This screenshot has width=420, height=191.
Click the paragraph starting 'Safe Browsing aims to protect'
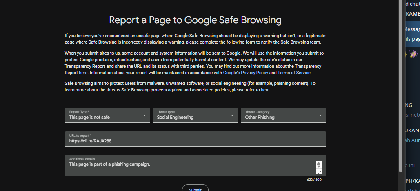tap(190, 87)
